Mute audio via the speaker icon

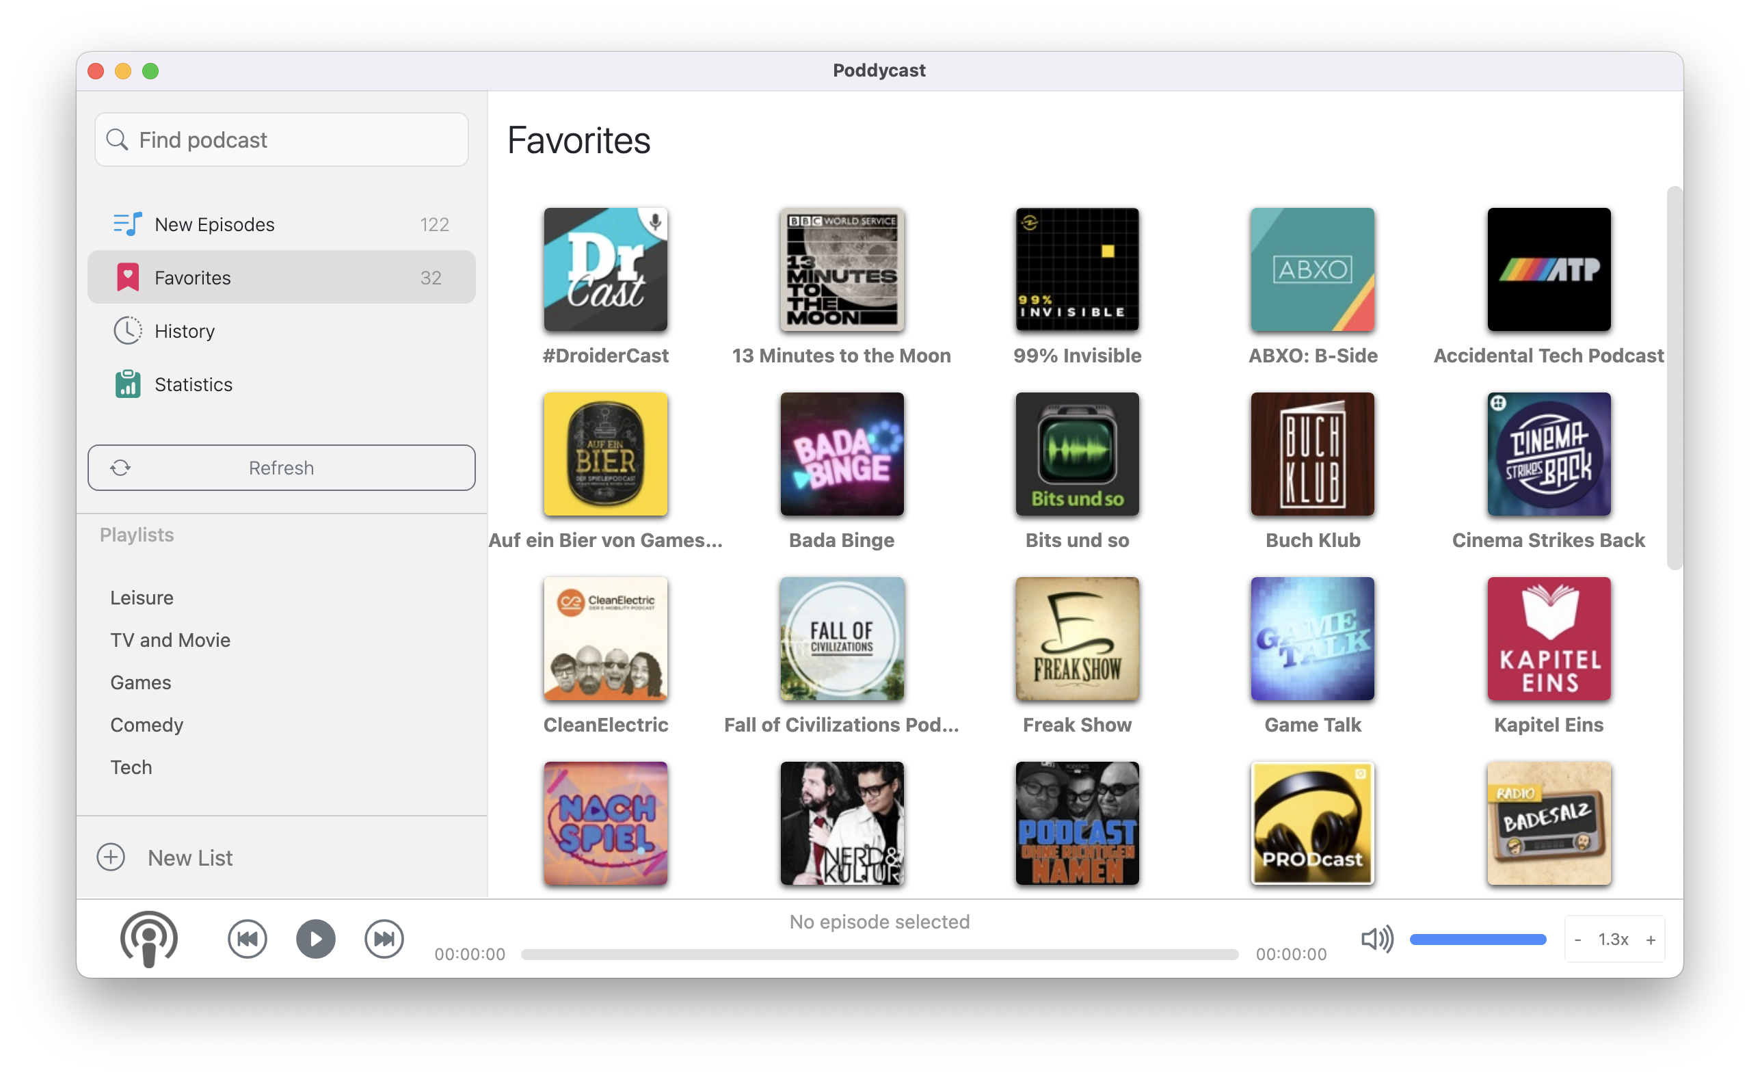(x=1377, y=939)
